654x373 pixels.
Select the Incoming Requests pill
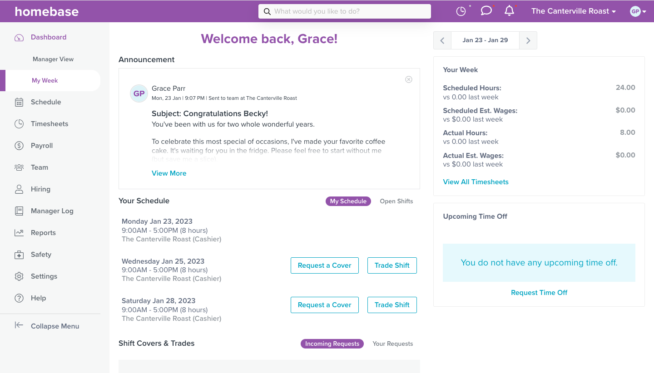[x=332, y=344]
